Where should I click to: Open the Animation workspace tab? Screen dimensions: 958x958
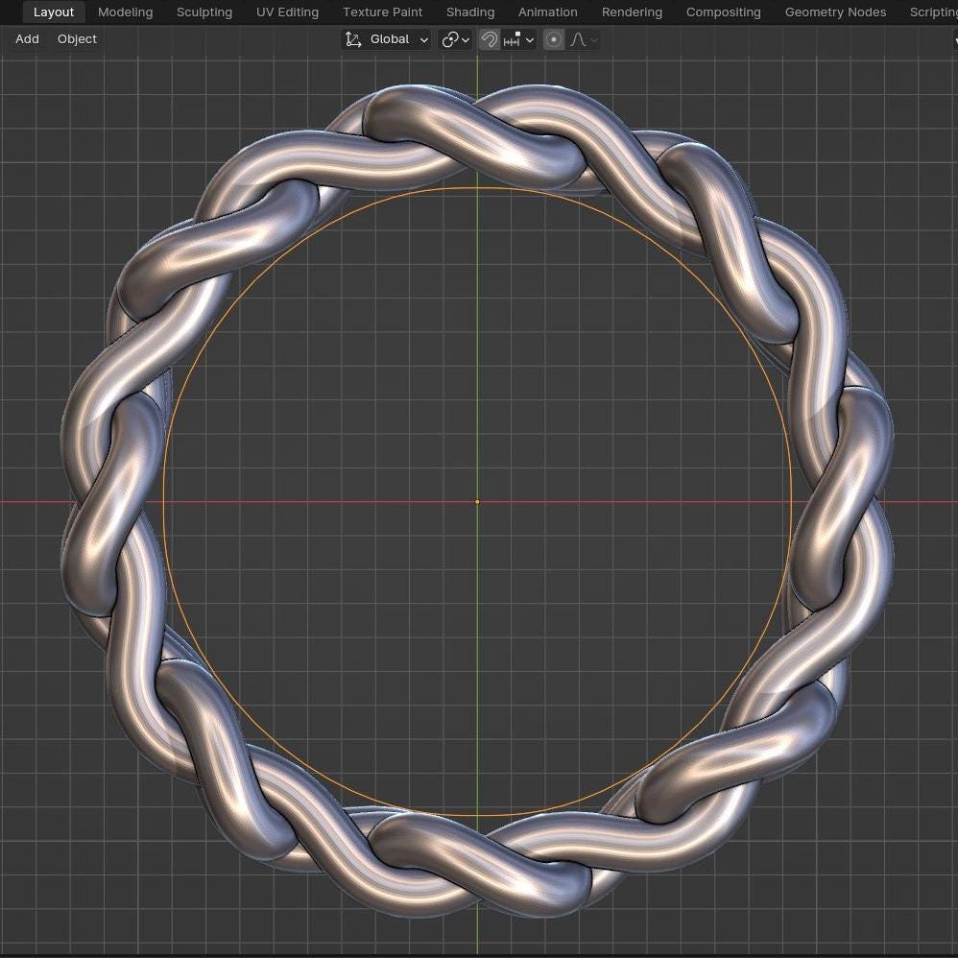pos(547,12)
